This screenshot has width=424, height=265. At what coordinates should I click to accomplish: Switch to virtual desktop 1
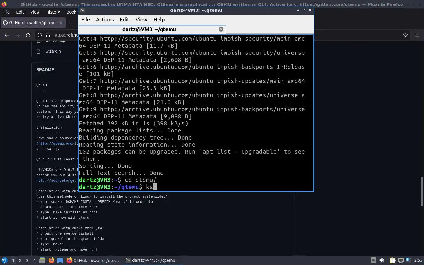pos(13,260)
